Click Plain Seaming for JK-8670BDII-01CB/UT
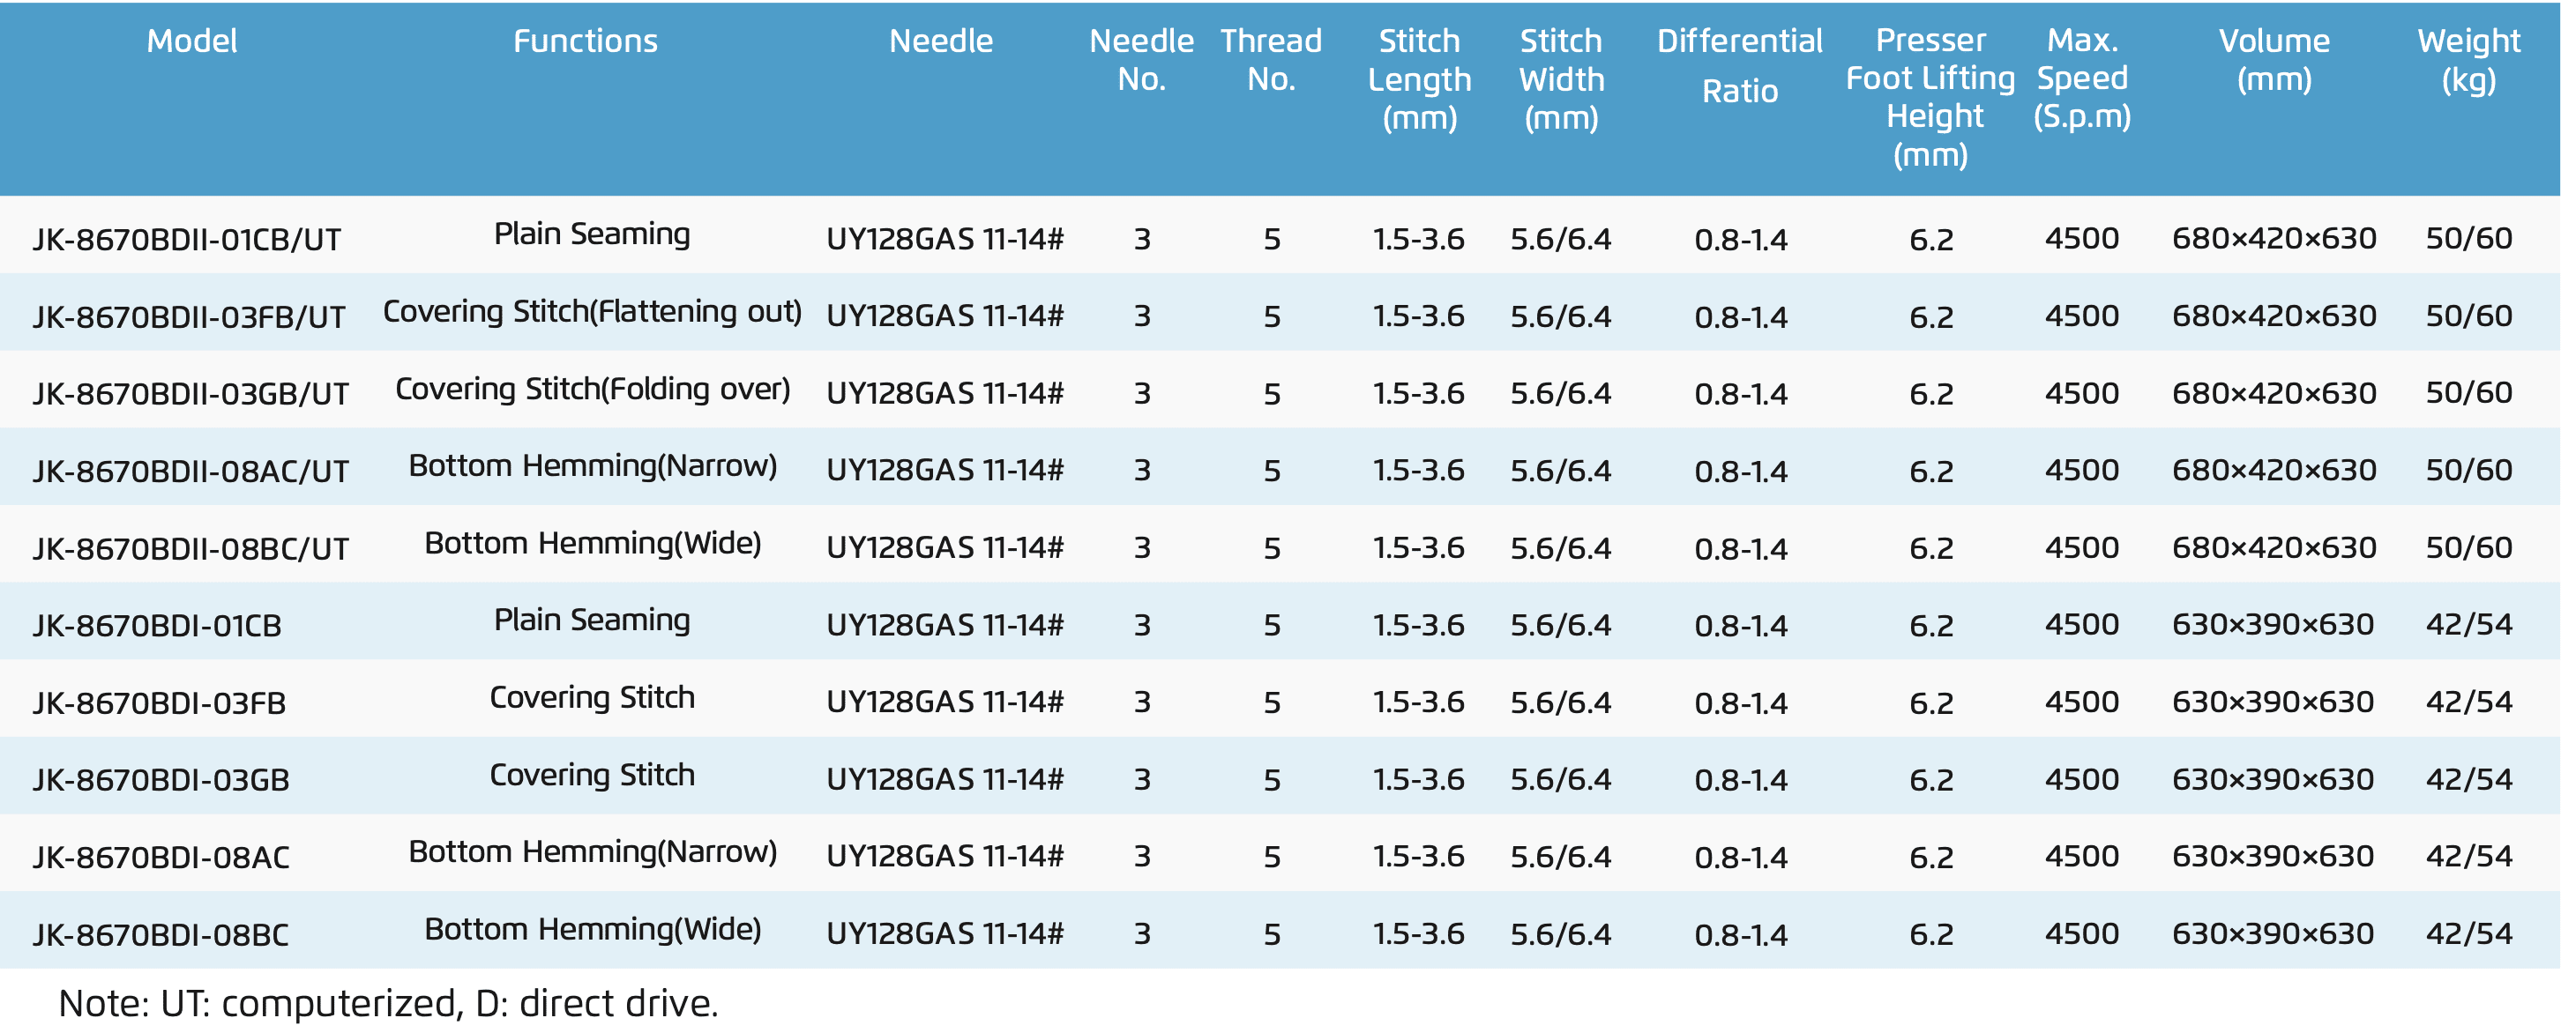This screenshot has height=1033, width=2561. point(593,234)
